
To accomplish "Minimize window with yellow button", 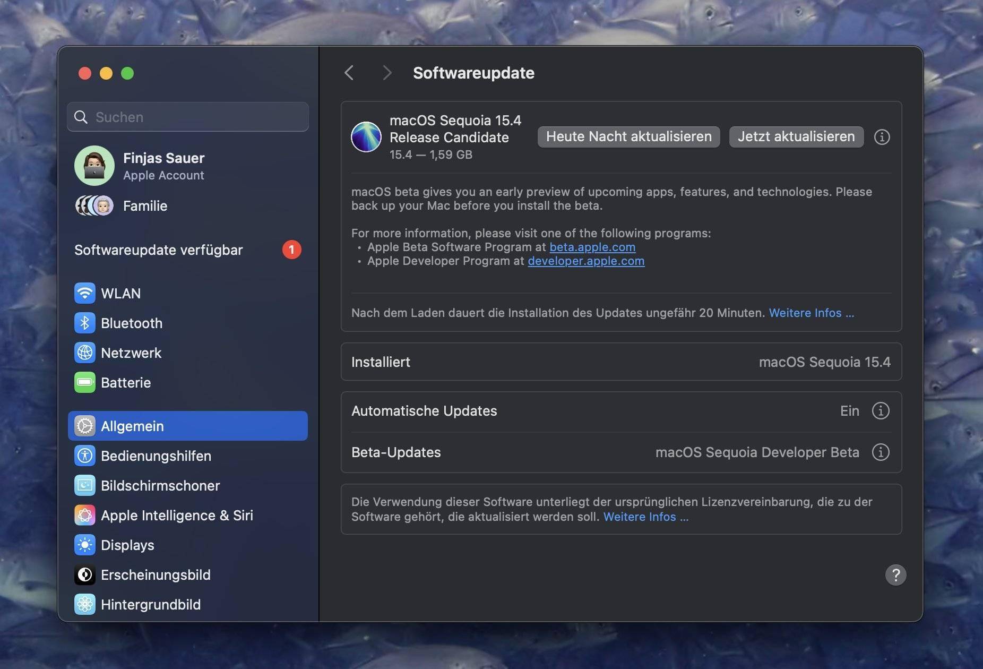I will pyautogui.click(x=106, y=73).
